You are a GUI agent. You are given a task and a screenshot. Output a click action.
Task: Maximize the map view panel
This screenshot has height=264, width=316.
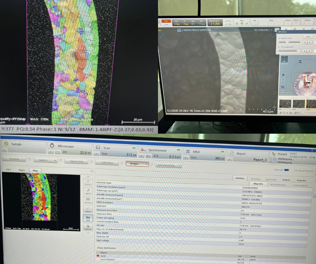tap(92, 171)
